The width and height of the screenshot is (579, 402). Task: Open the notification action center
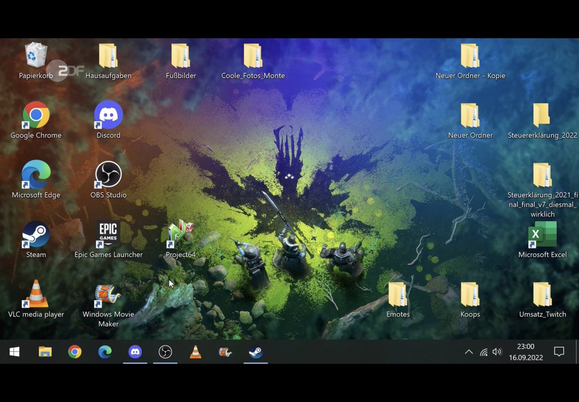click(x=559, y=352)
